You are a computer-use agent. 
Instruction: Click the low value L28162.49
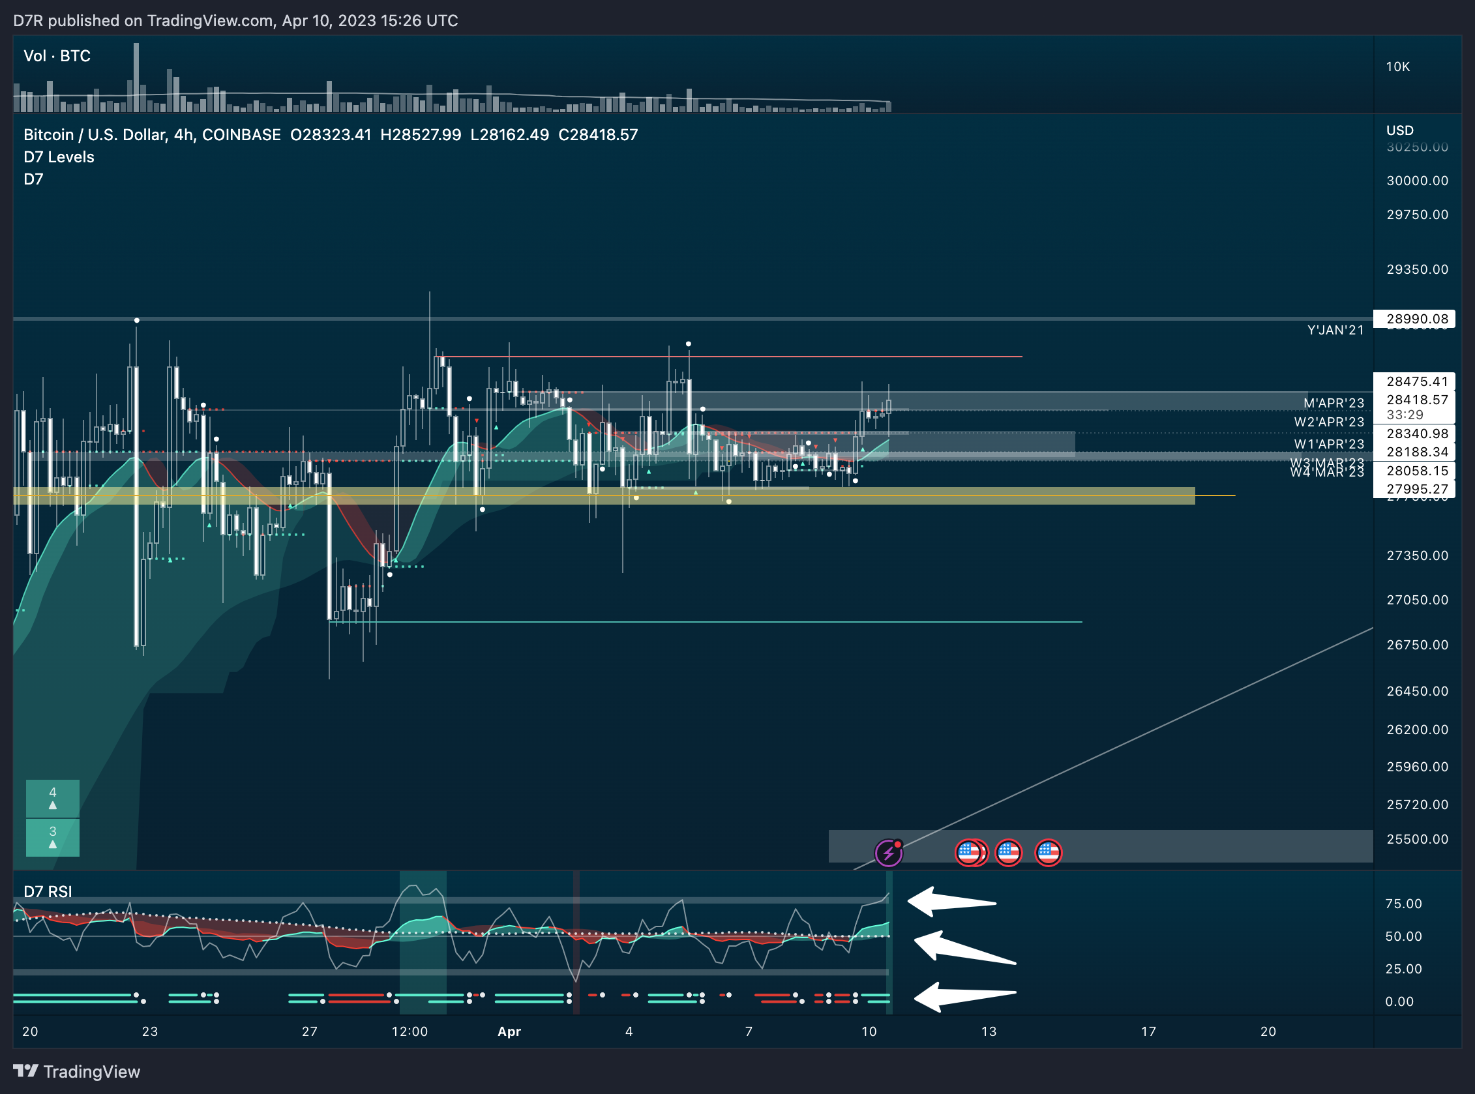click(x=509, y=135)
